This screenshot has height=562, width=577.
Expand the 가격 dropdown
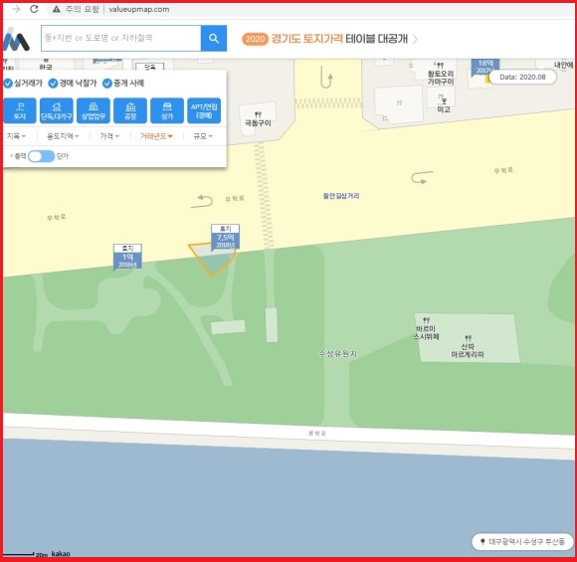(109, 136)
